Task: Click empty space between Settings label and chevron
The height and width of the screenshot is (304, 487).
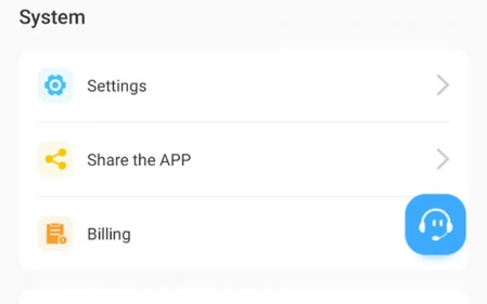Action: coord(289,86)
